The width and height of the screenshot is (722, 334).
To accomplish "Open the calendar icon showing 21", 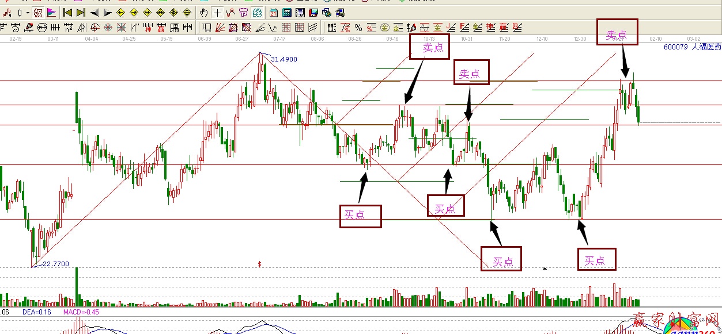I will 273,12.
